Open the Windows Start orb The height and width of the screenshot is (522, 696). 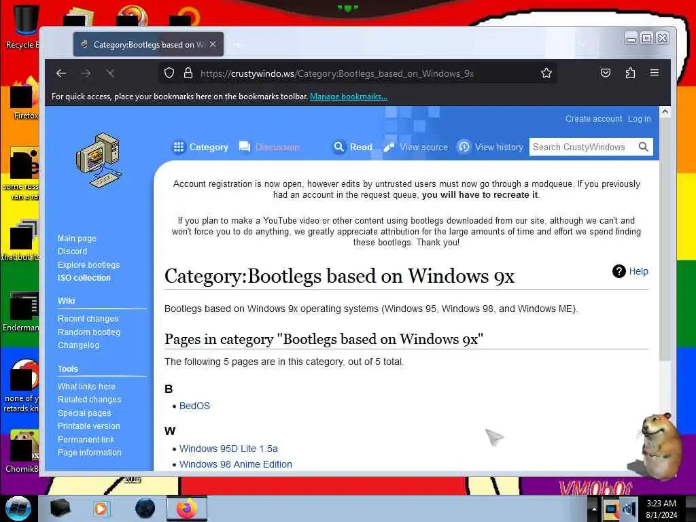tap(18, 508)
